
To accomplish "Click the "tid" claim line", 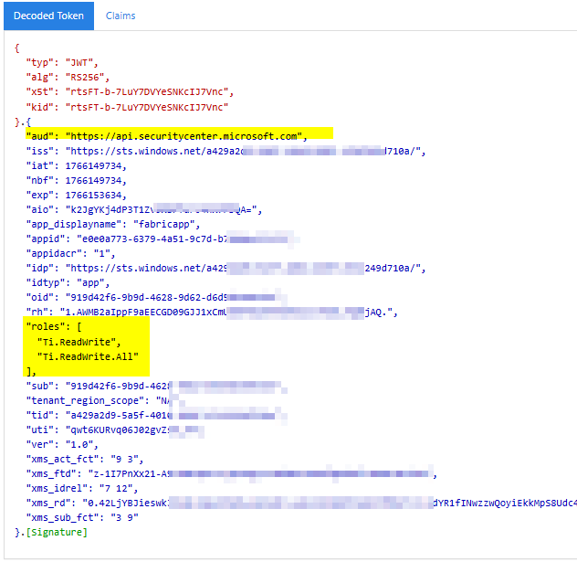I will [x=156, y=416].
